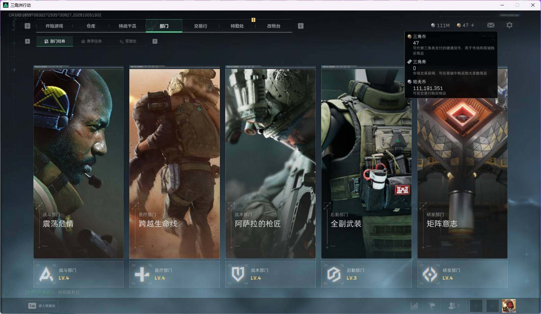Screen dimensions: 541x314
Task: Add triangle coins with plus icon
Action: [x=472, y=25]
